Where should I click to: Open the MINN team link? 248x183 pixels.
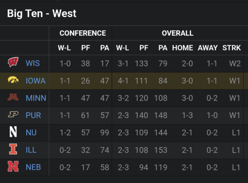point(36,98)
